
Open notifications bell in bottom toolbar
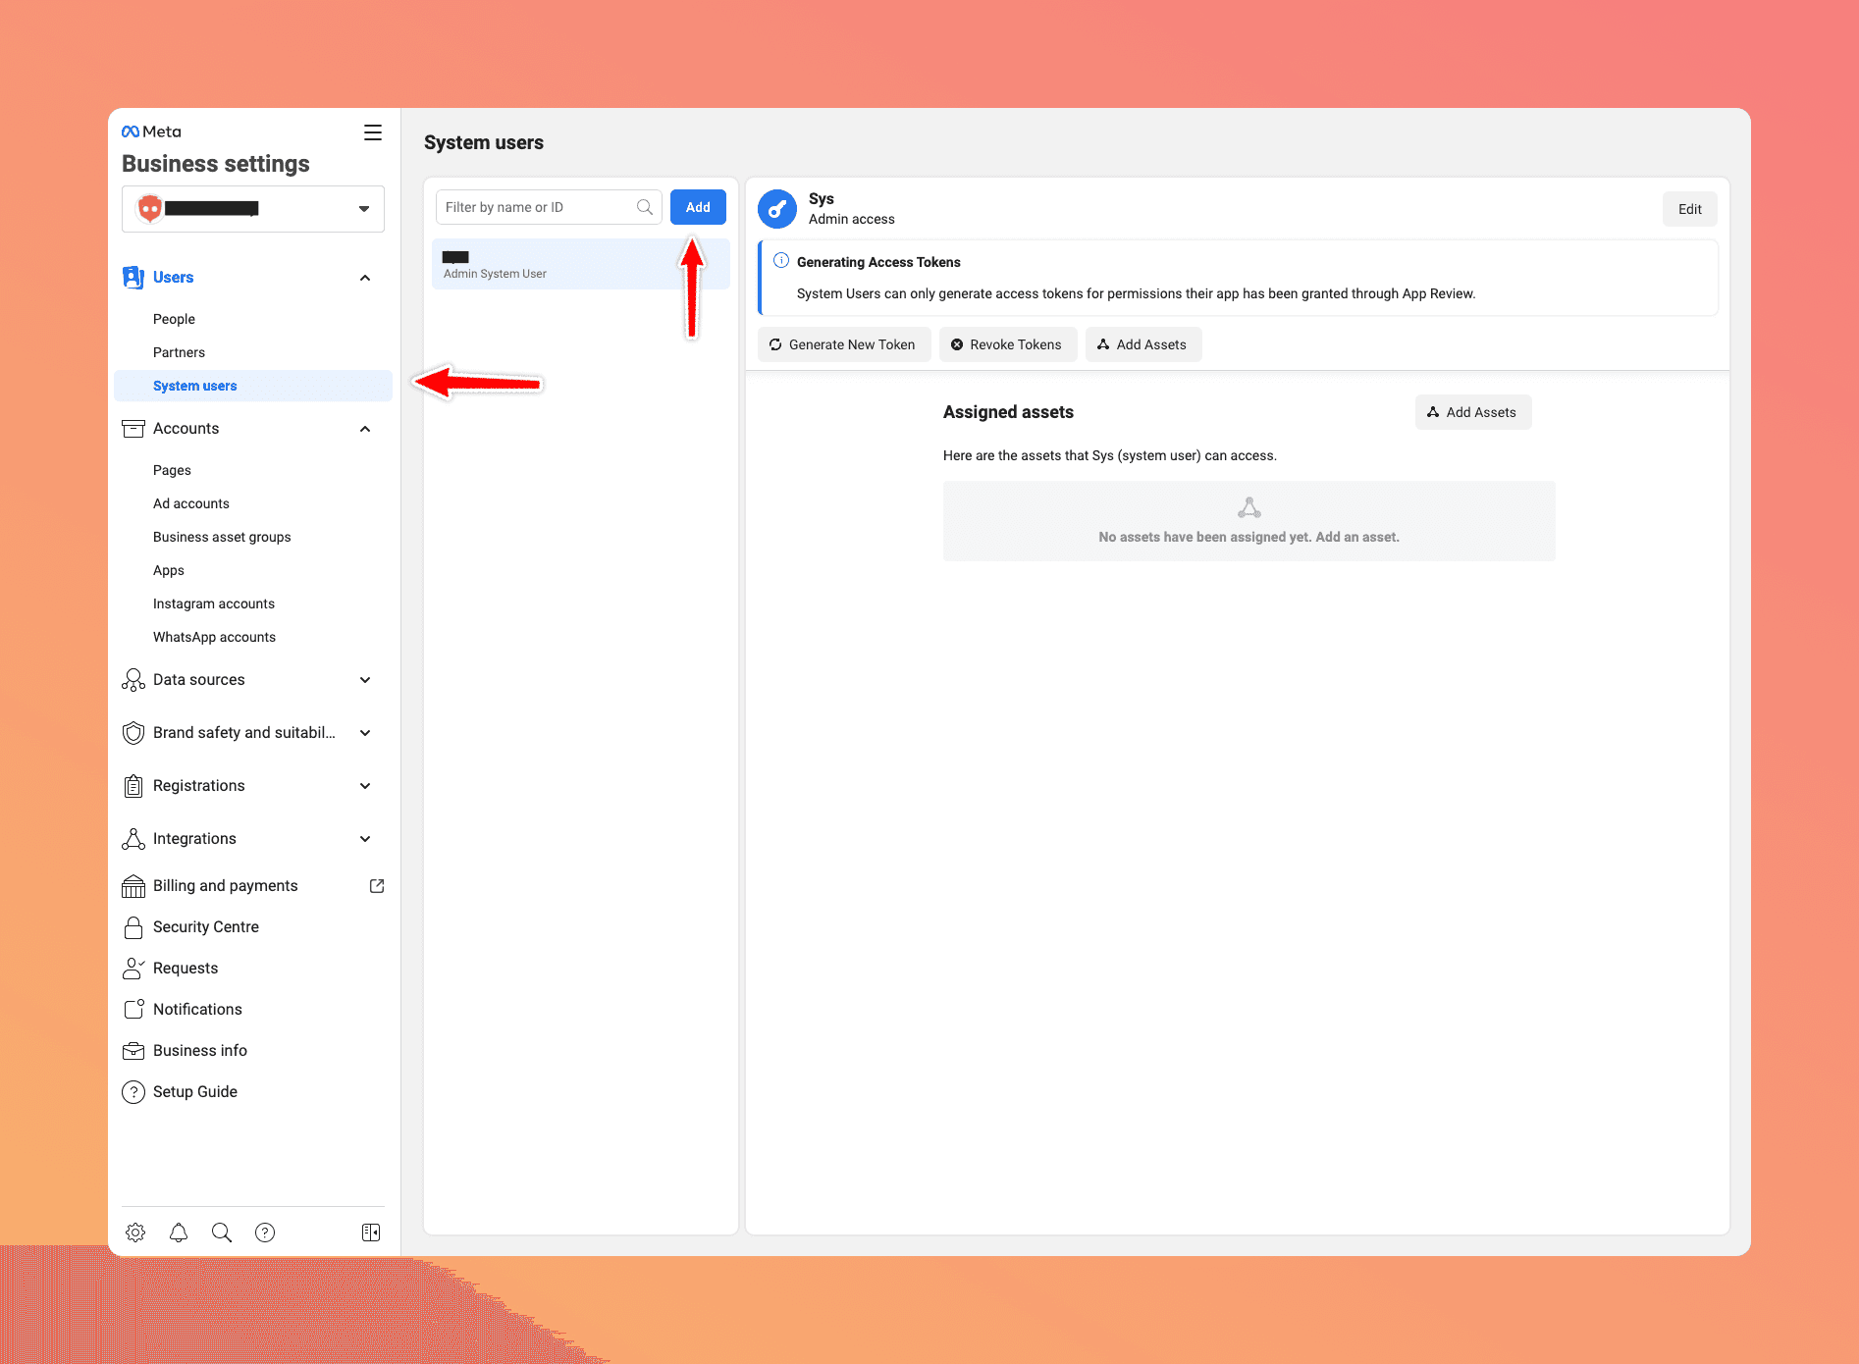click(x=179, y=1233)
